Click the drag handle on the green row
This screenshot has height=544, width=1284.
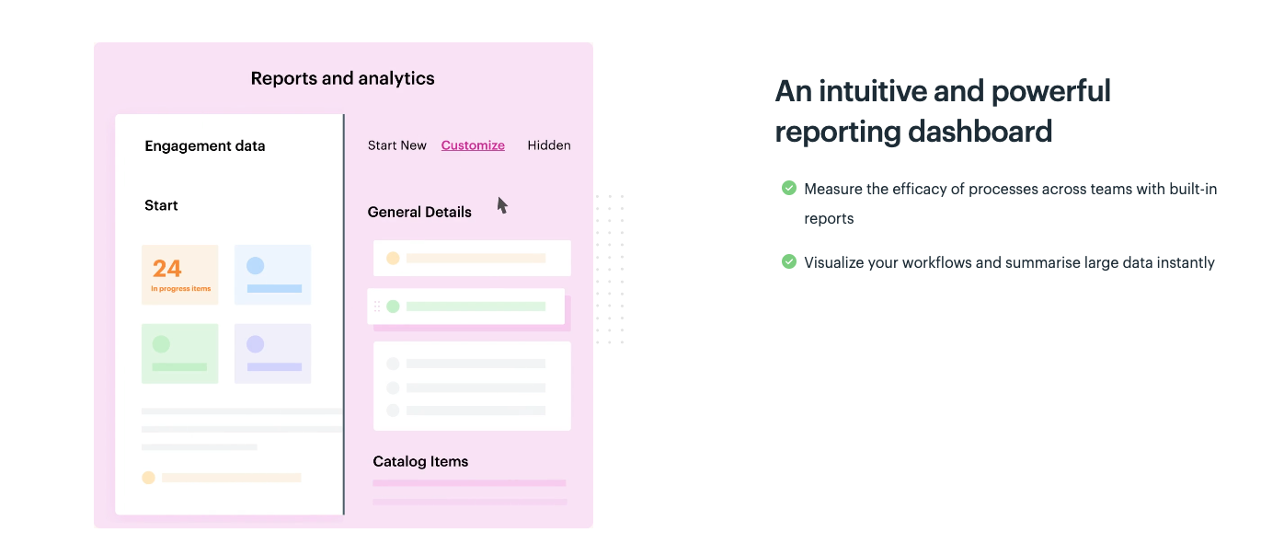click(x=377, y=307)
